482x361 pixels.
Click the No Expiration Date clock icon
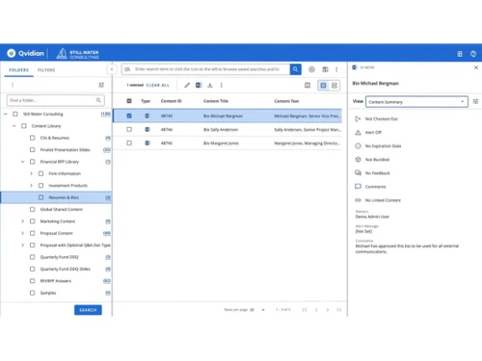coord(358,146)
